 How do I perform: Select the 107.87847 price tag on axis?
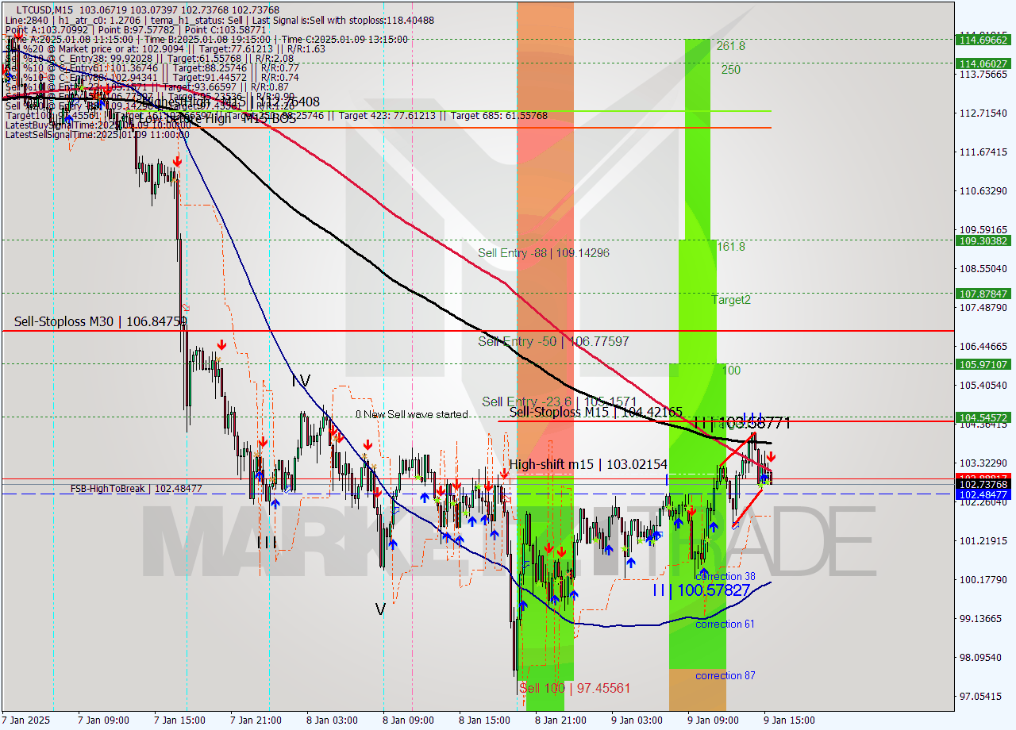click(x=984, y=294)
